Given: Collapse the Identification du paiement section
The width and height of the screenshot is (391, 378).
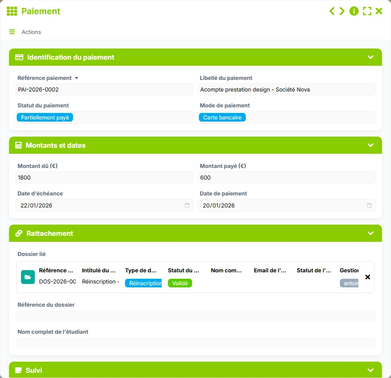Looking at the screenshot, I should [370, 57].
